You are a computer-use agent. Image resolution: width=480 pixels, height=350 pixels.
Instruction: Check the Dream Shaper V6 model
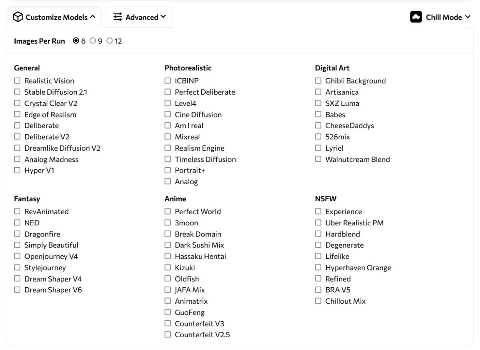17,290
